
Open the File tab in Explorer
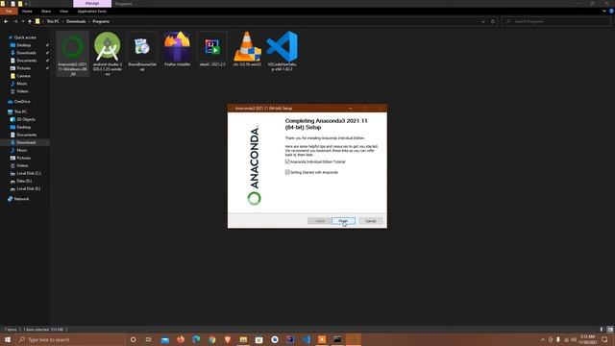(9, 12)
